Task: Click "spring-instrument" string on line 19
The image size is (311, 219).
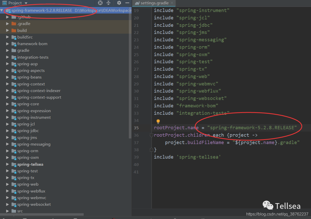Action: tap(203, 10)
